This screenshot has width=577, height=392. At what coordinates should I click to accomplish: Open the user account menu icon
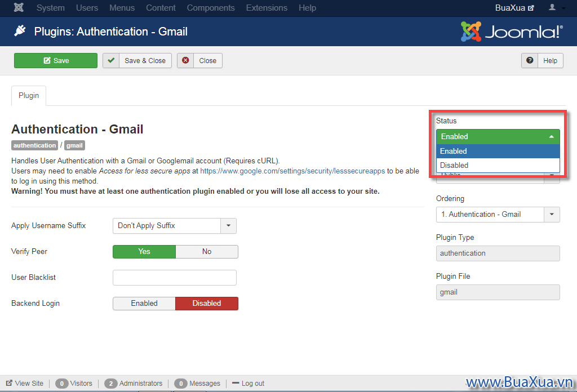click(552, 7)
